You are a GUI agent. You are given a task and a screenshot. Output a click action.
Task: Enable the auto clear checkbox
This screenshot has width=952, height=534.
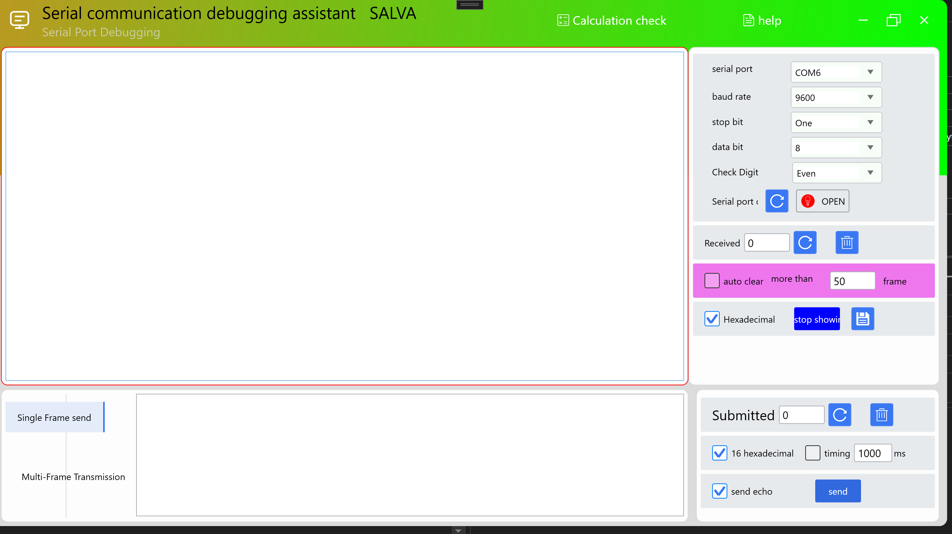pos(711,281)
